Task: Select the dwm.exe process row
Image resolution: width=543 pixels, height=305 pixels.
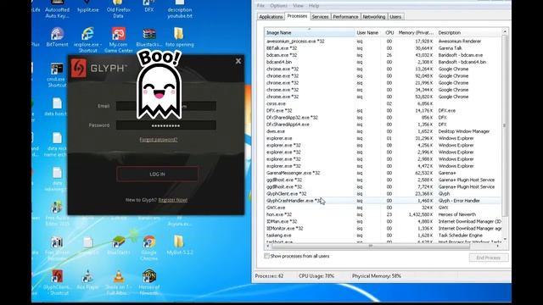Action: click(x=383, y=131)
